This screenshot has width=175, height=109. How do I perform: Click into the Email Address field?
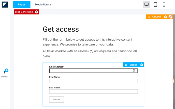pyautogui.click(x=90, y=71)
